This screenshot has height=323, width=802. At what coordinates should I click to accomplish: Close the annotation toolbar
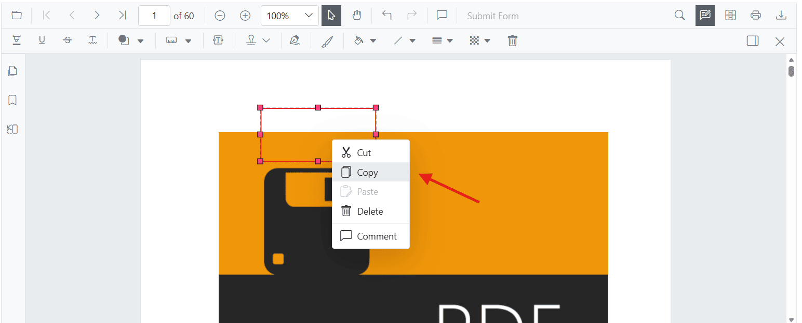[x=780, y=41]
